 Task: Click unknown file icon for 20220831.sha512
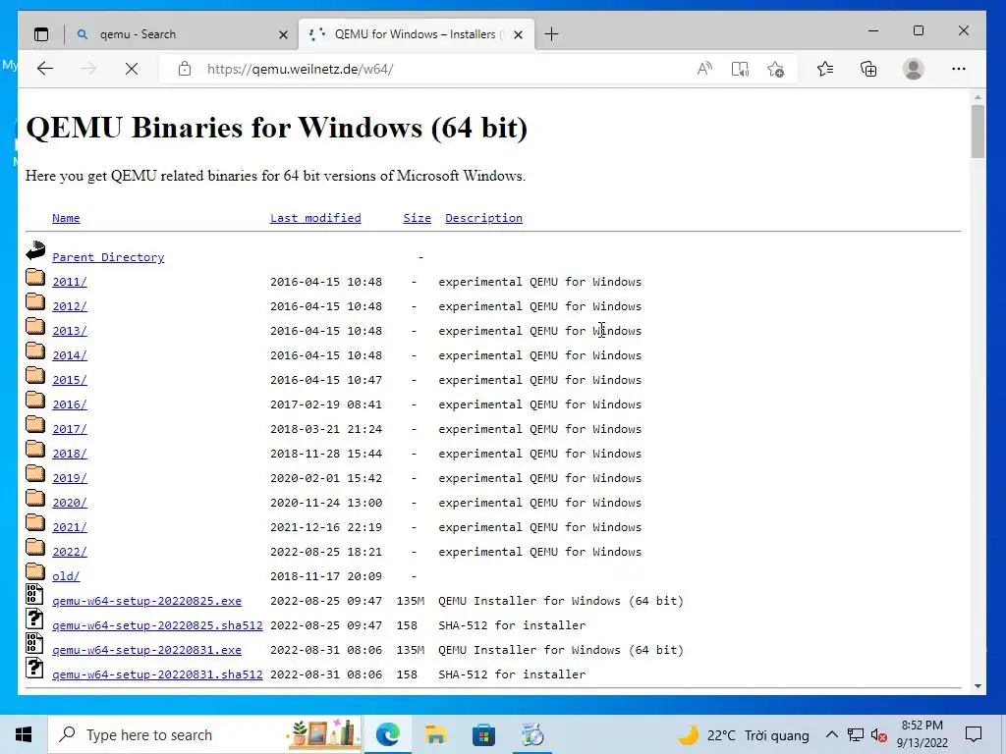(x=34, y=668)
